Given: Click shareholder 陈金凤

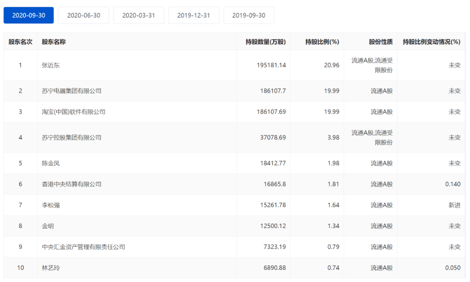Looking at the screenshot, I should point(50,163).
